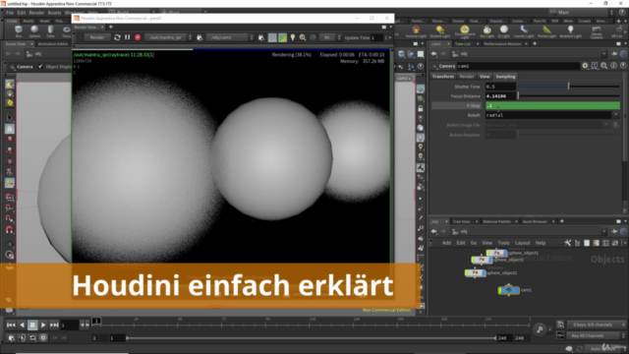Click the timeline frame range slider
This screenshot has width=629, height=354.
[311, 338]
